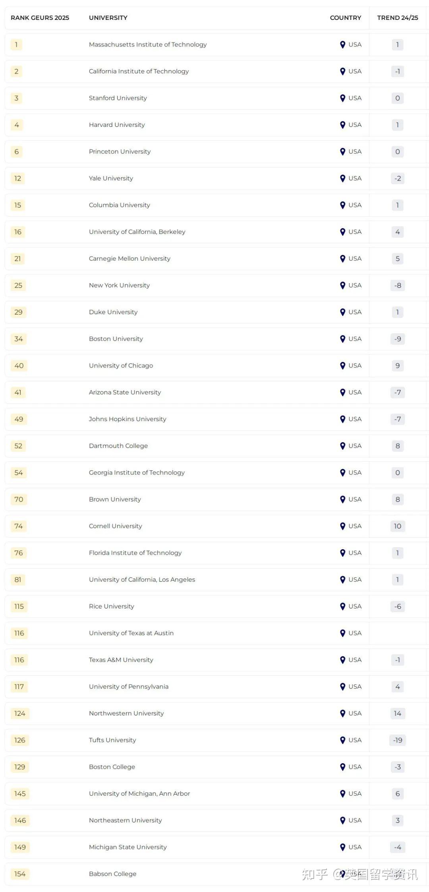The height and width of the screenshot is (892, 429).
Task: Open the Michigan State University entry
Action: click(128, 847)
